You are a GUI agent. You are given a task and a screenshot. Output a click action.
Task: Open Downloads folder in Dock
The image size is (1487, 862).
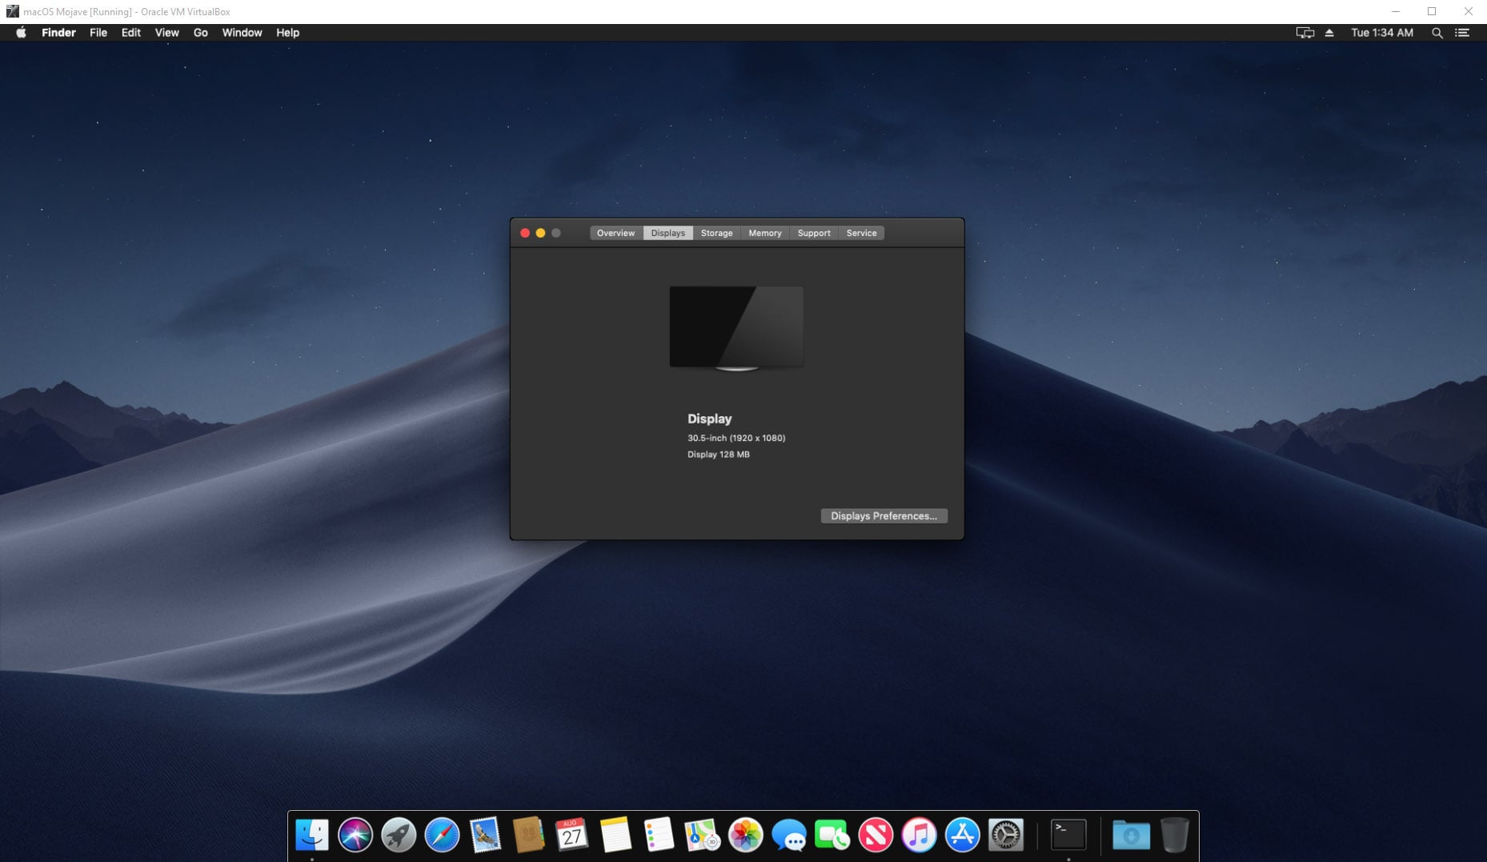(1131, 836)
